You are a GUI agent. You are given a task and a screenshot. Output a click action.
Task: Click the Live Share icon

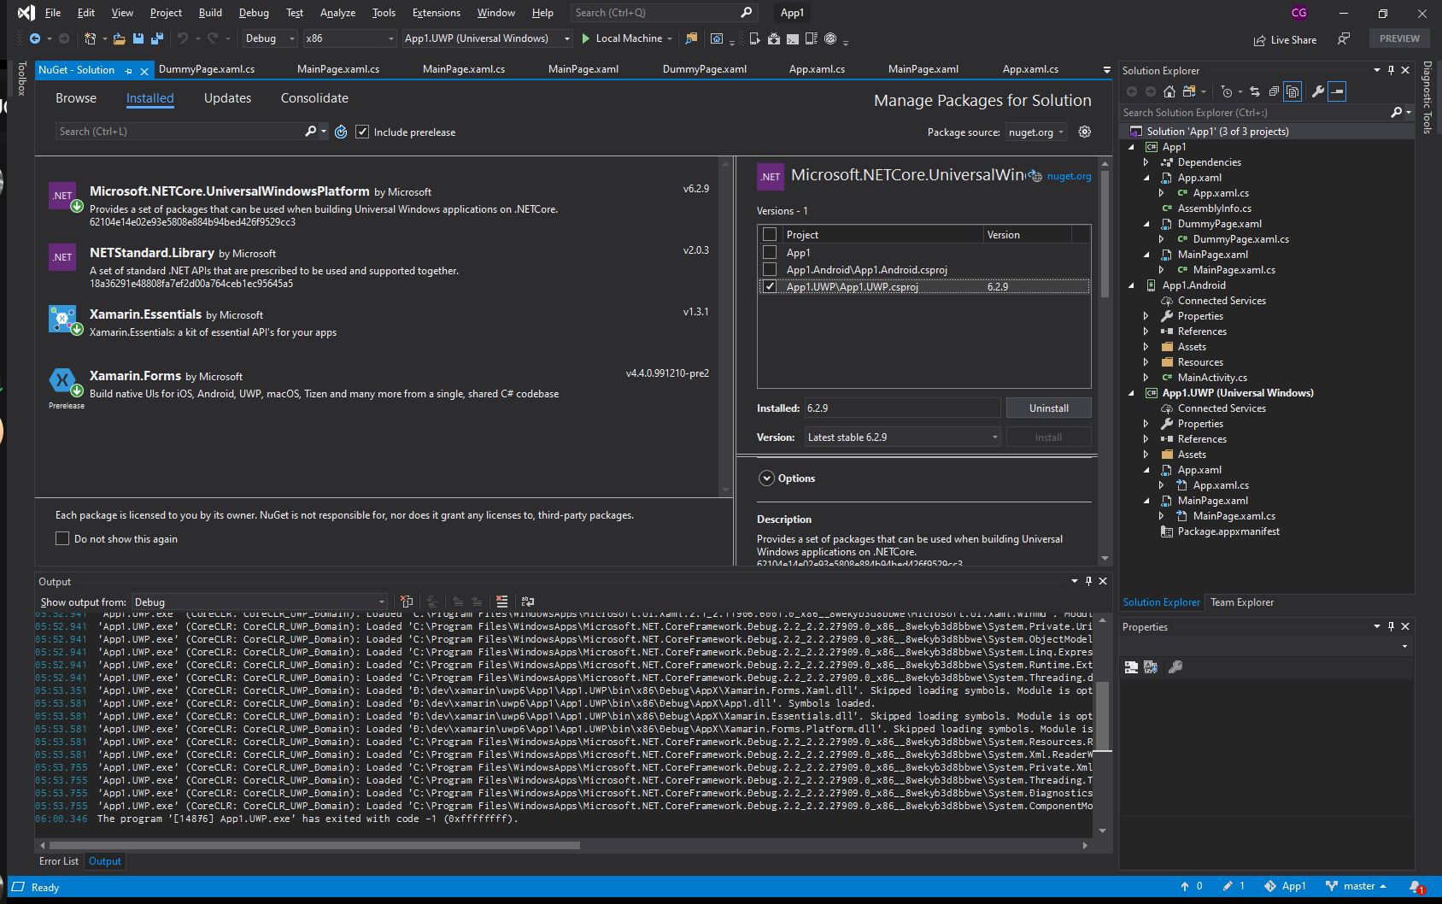1259,40
